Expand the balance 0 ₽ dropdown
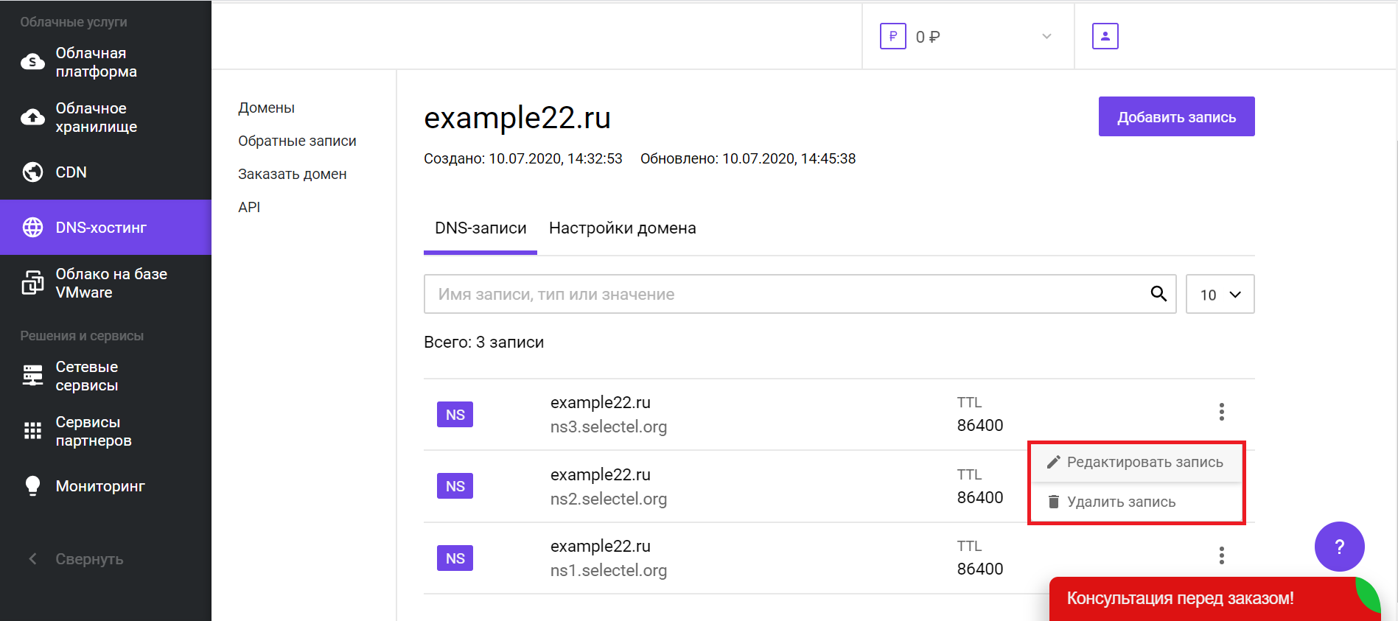 1046,36
